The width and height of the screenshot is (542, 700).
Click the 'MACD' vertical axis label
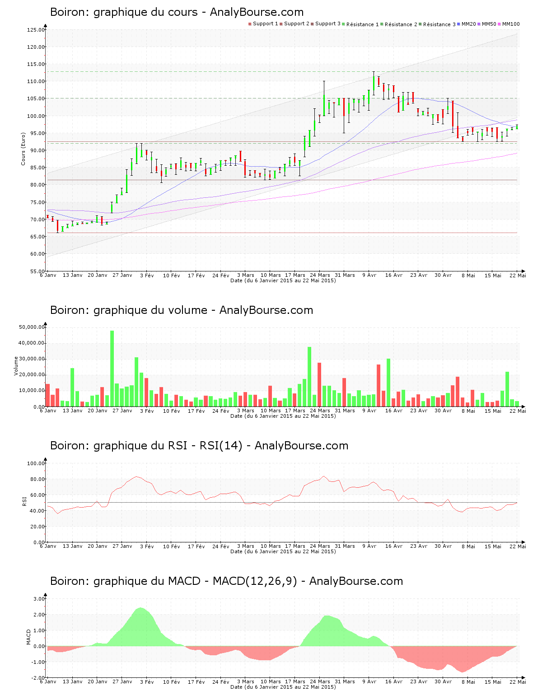click(28, 637)
